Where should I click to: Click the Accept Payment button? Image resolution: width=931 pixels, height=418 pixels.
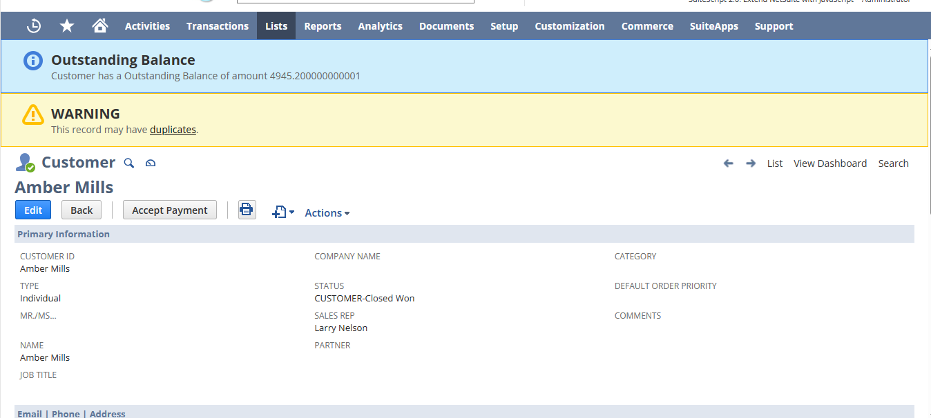[x=170, y=210]
